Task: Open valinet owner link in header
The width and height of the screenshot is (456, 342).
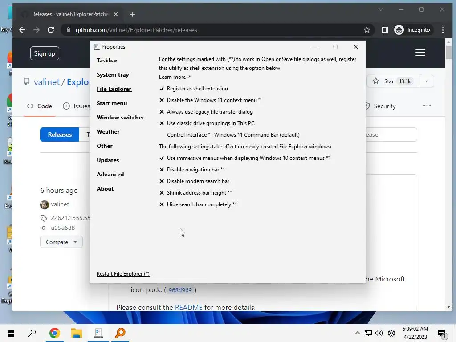Action: [x=46, y=82]
